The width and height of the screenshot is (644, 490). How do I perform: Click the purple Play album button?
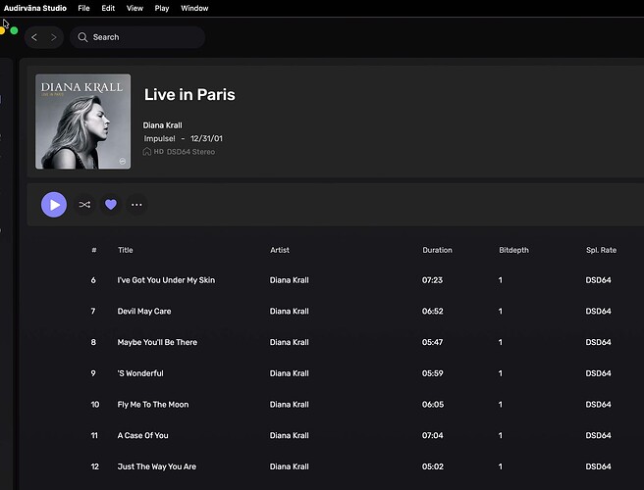(54, 205)
